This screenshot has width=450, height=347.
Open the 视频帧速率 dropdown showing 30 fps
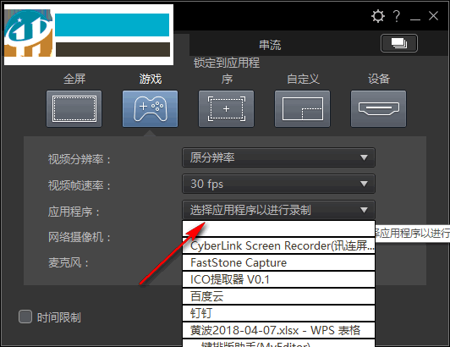pos(278,184)
